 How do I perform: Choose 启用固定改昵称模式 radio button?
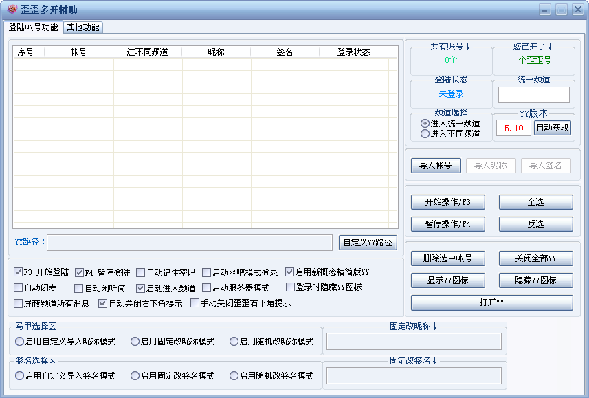click(x=173, y=341)
